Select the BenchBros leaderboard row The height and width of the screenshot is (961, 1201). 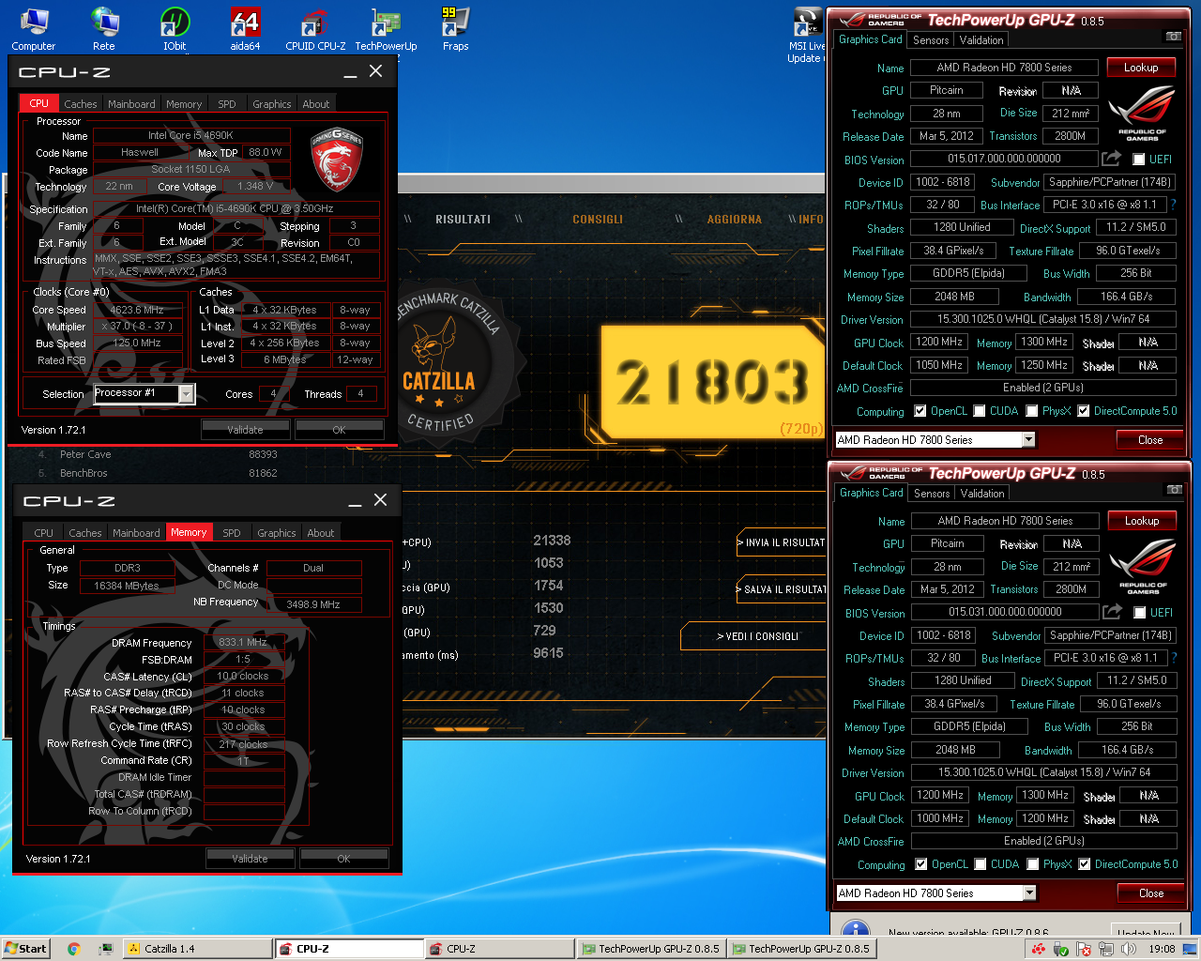tap(160, 473)
